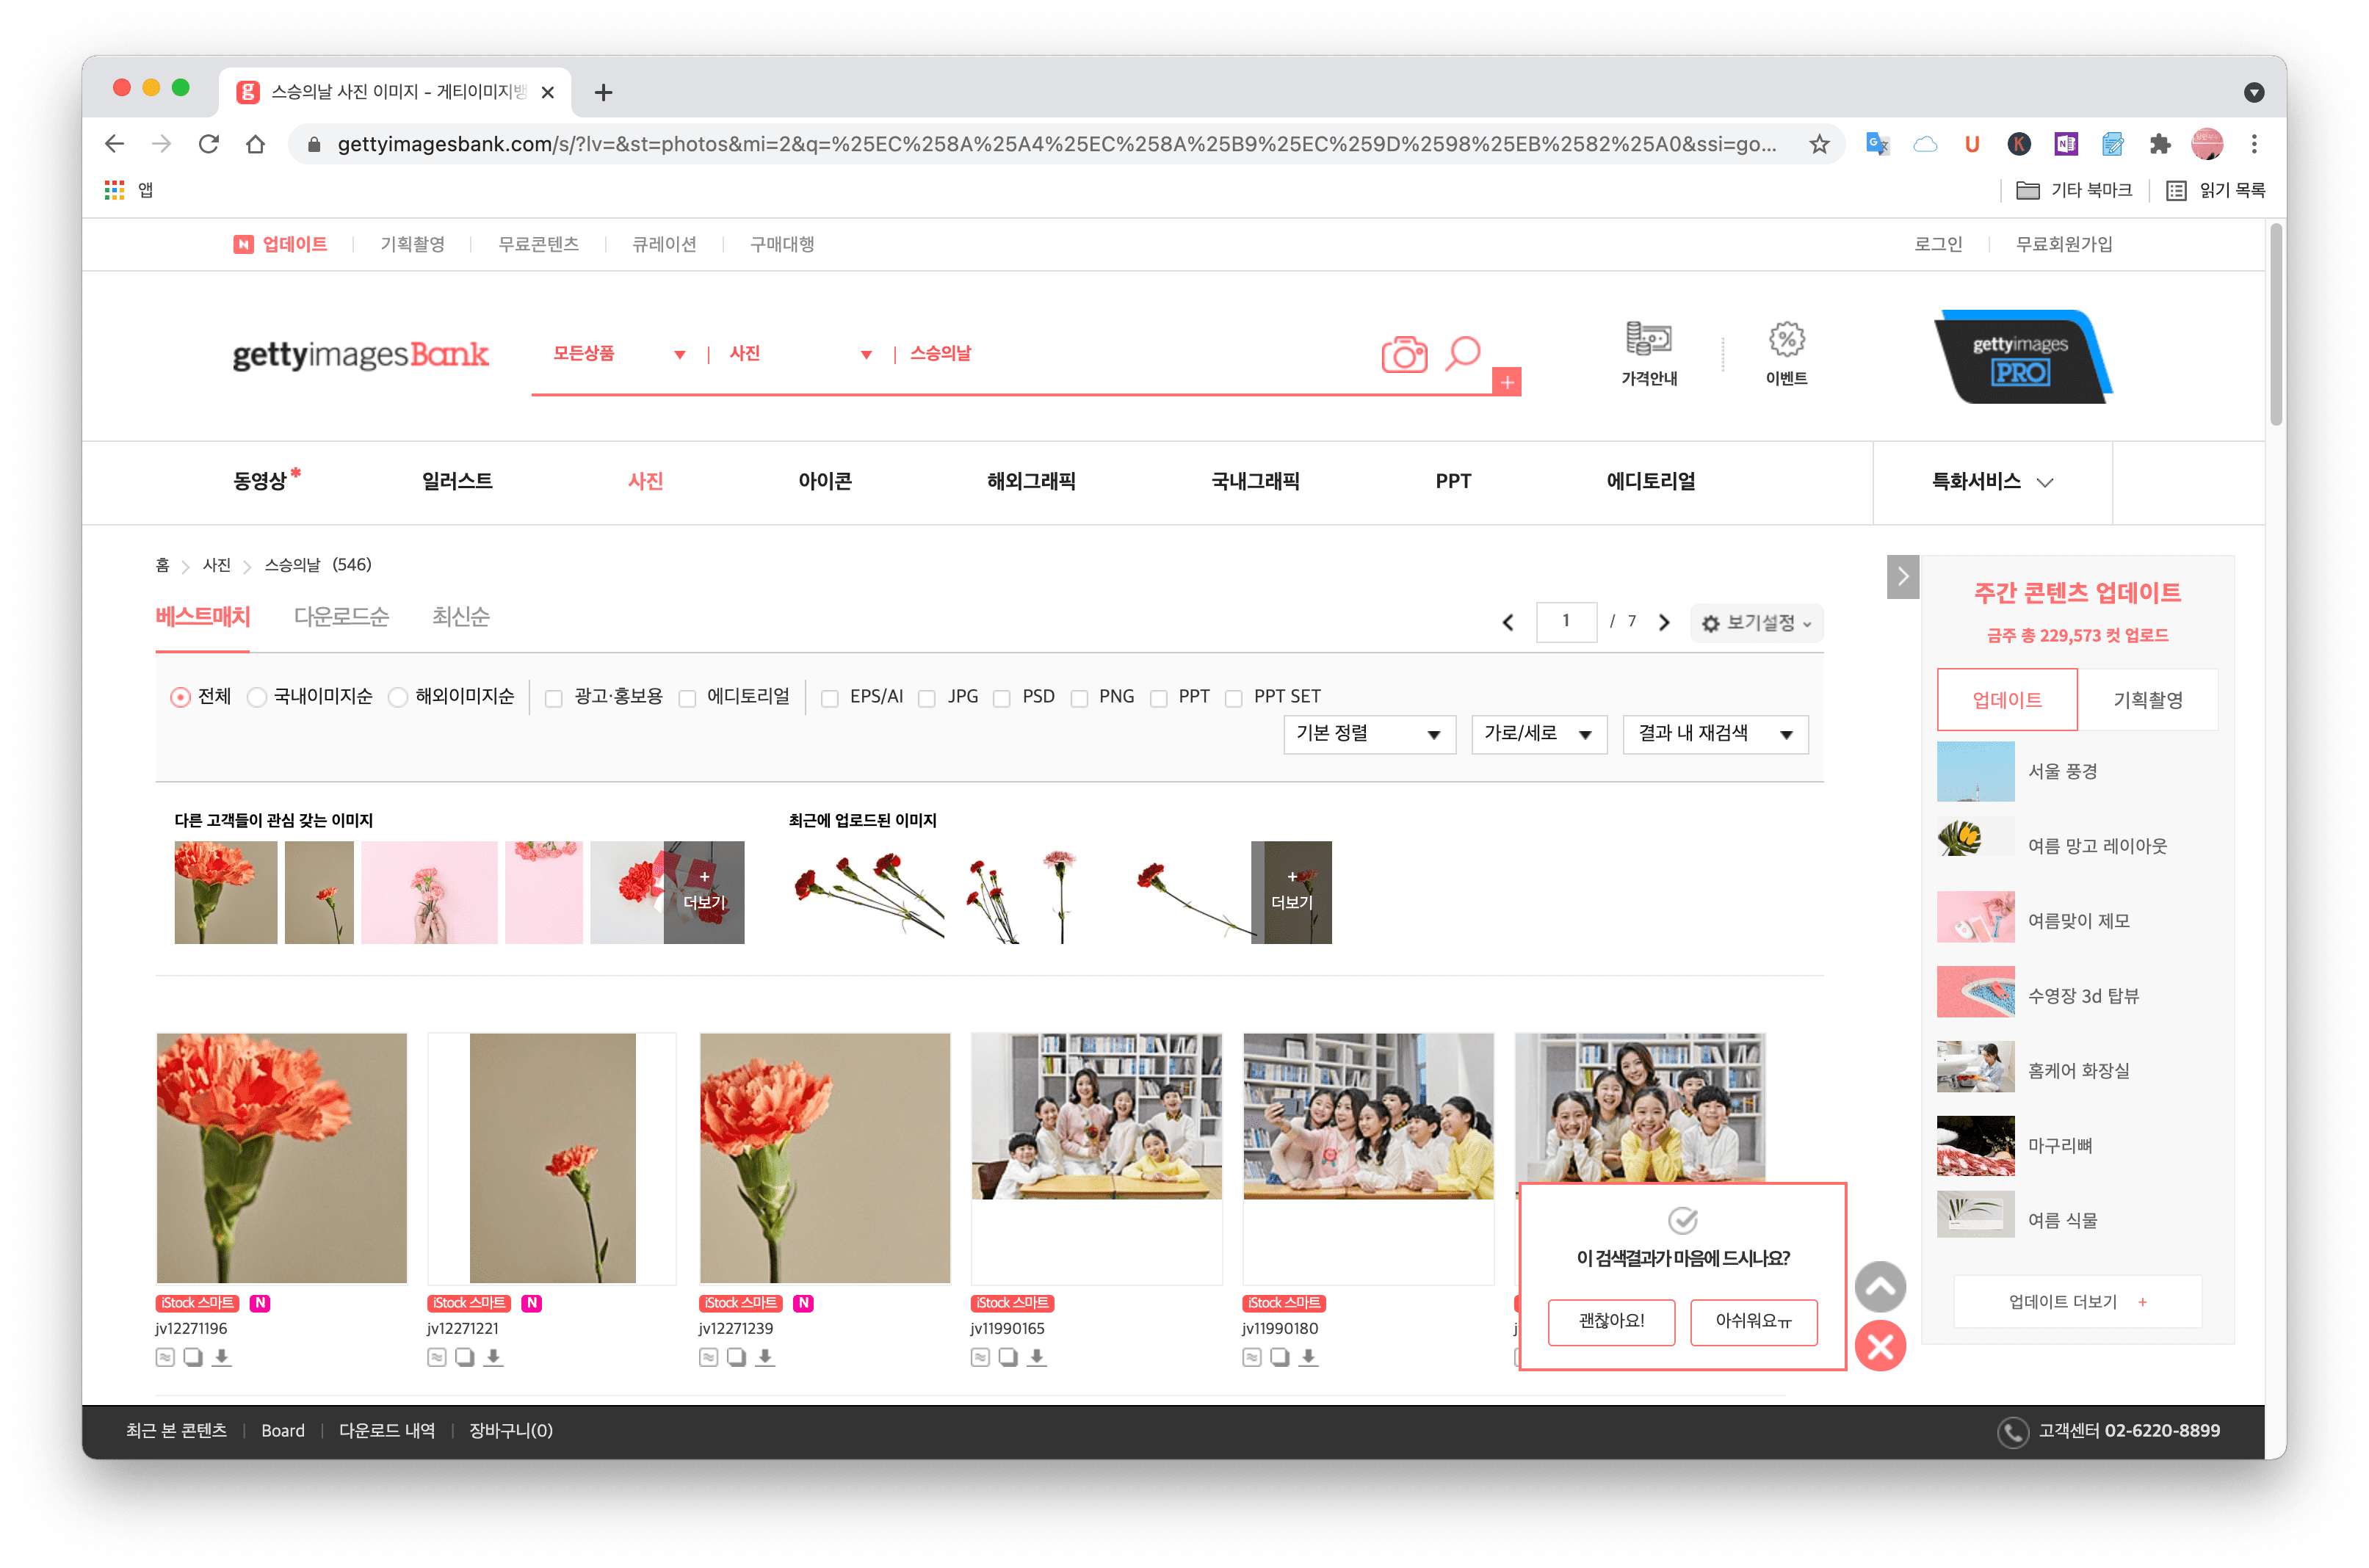Viewport: 2369px width, 1568px height.
Task: Close the feedback popup with red X
Action: [x=1880, y=1346]
